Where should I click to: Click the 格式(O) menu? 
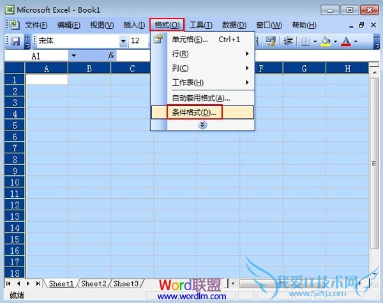167,25
